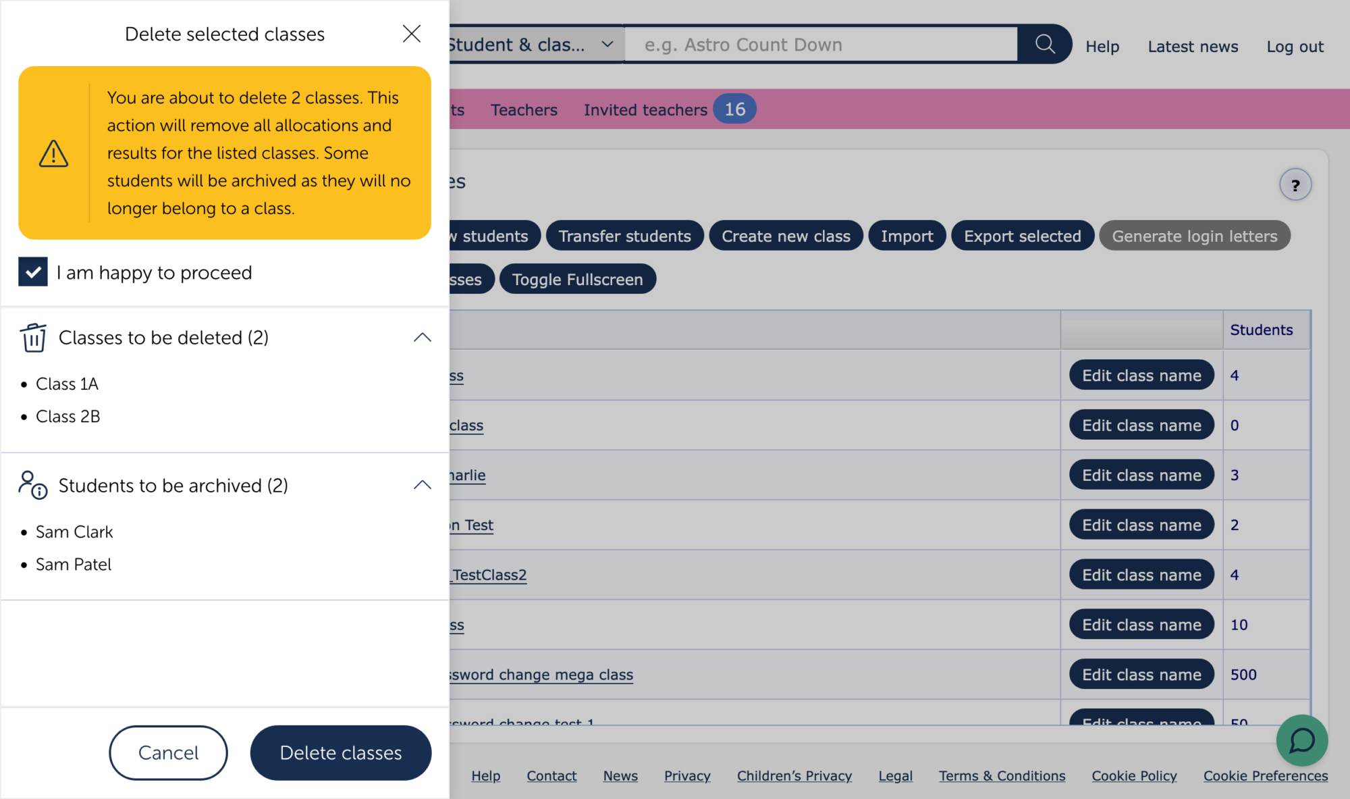Click the trash can icon
The height and width of the screenshot is (799, 1350).
tap(33, 337)
